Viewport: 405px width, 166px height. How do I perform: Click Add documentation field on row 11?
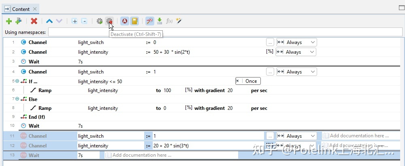[361, 136]
